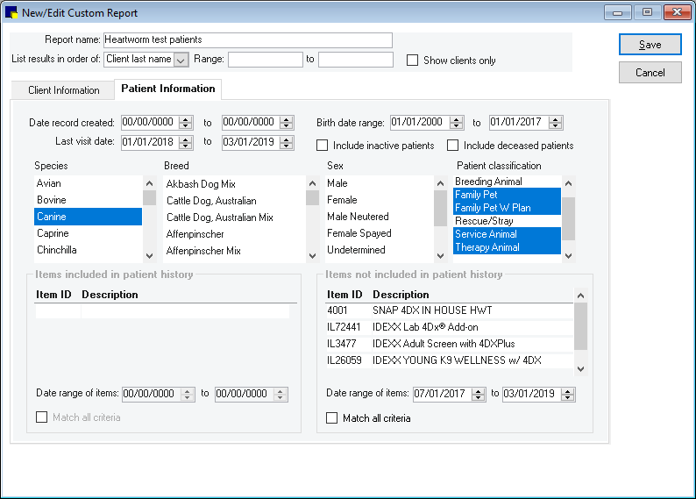The width and height of the screenshot is (696, 499).
Task: Click empty Item ID cell in included items
Action: click(x=58, y=311)
